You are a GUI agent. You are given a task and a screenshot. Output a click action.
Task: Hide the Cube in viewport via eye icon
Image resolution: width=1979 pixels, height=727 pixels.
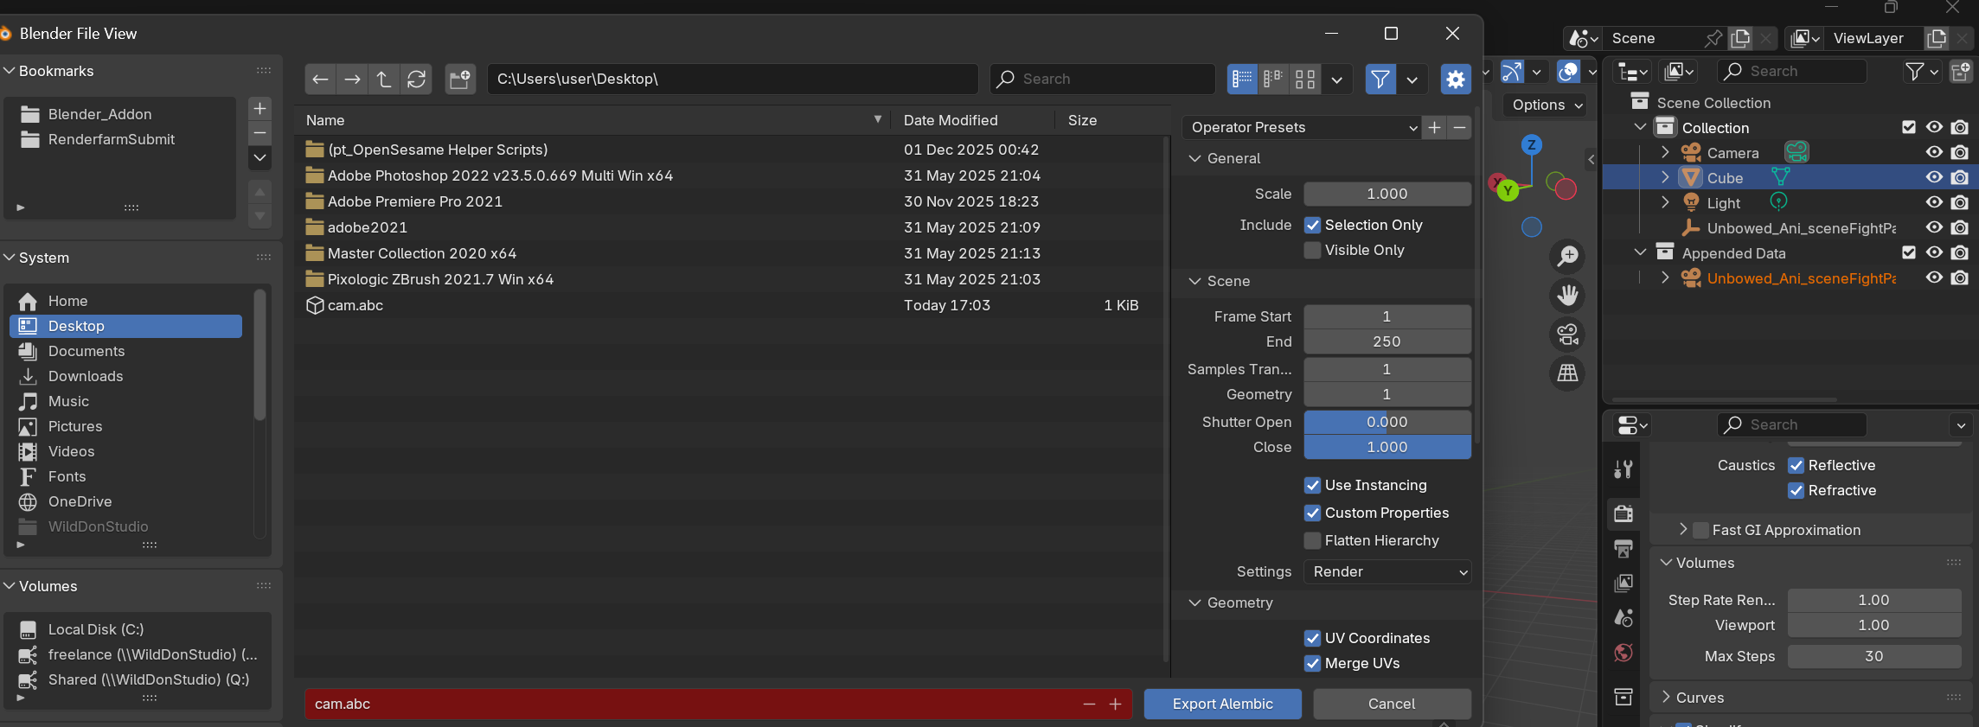[1934, 178]
